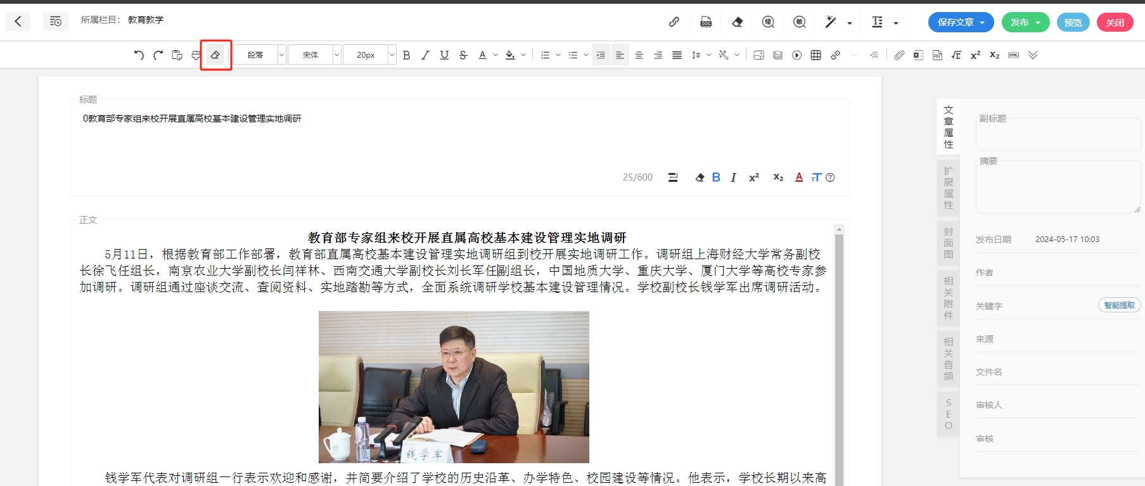
Task: Insert a math formula
Action: coord(956,55)
